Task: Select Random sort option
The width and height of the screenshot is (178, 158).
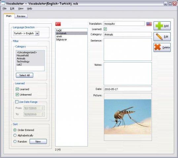Action: [x=15, y=142]
